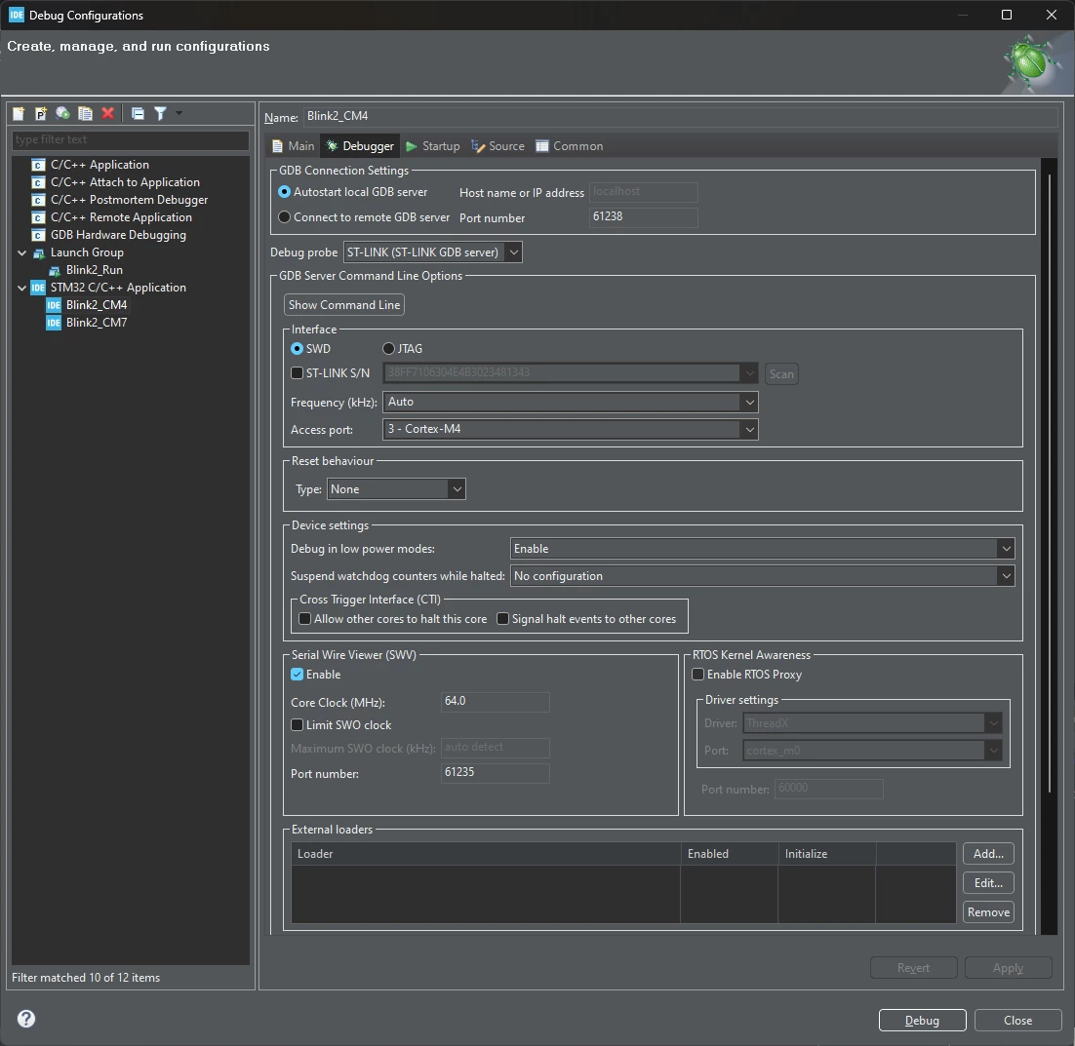Open the Debug probe dropdown
This screenshot has height=1046, width=1075.
(x=432, y=252)
